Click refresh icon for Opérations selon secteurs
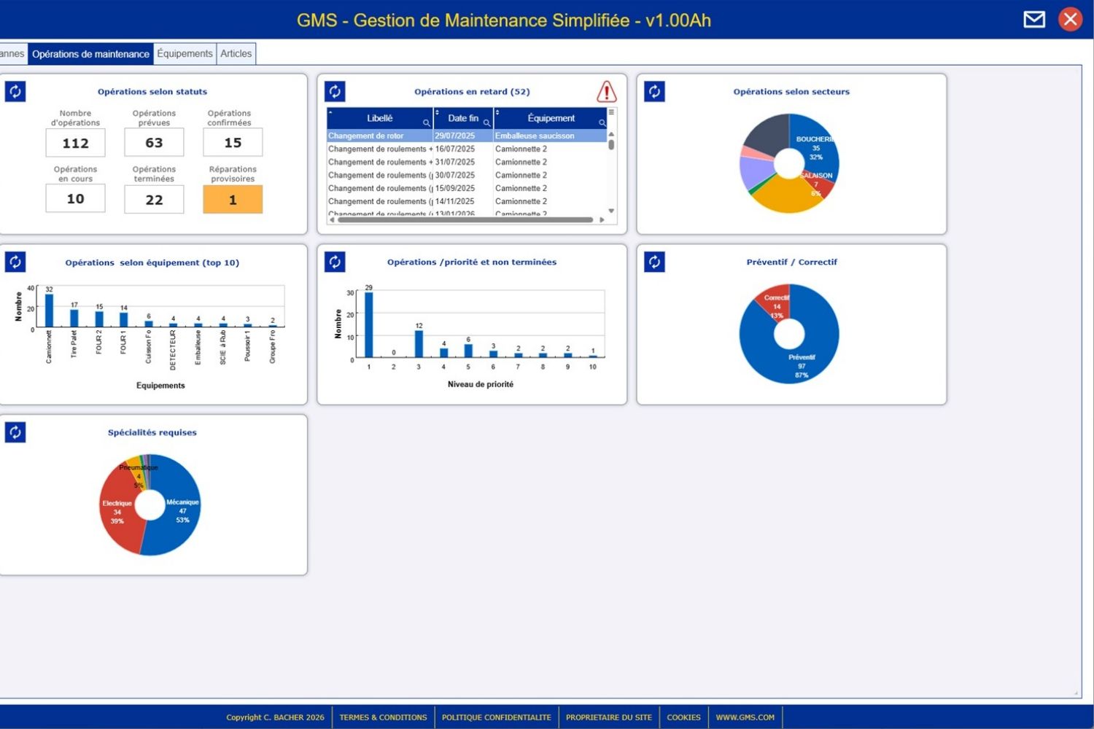 654,92
